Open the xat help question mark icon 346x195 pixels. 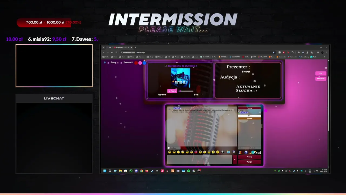(x=246, y=152)
